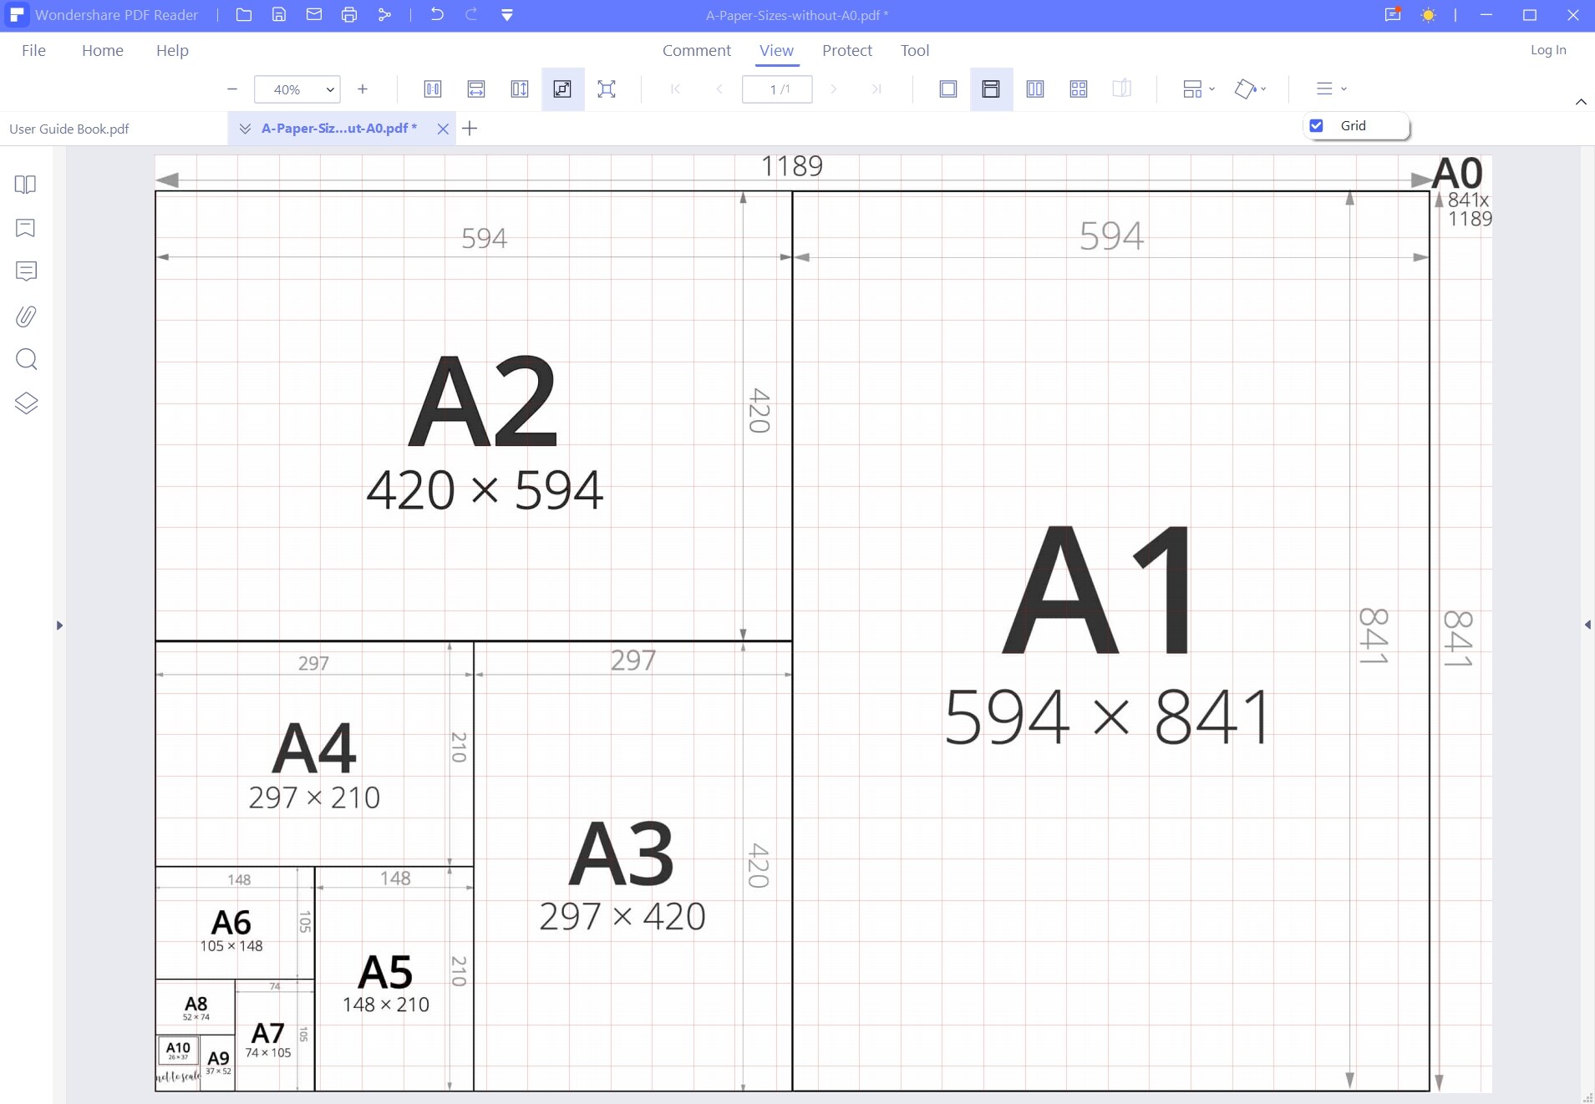Select the actual size view icon

click(x=433, y=89)
